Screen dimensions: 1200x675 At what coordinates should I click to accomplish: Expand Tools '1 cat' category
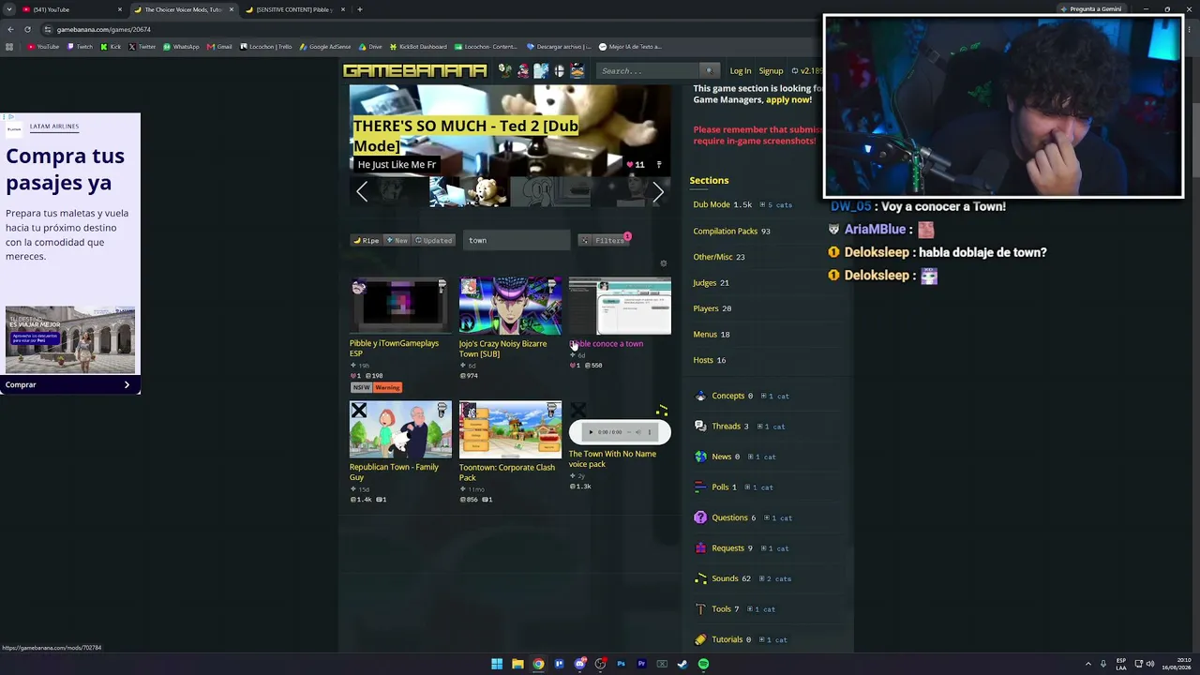(760, 609)
